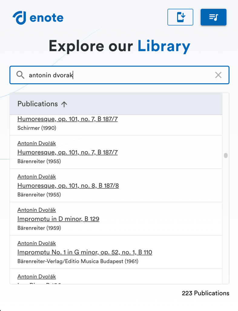Clear the search field with X
Screen dimensions: 238x311
click(x=218, y=75)
